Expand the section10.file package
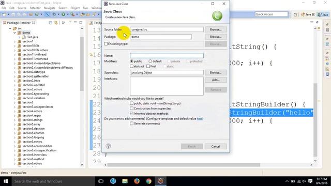The image size is (331, 186). click(14, 46)
